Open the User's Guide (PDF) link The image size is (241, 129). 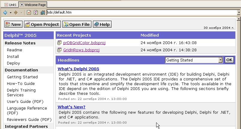pos(25,102)
